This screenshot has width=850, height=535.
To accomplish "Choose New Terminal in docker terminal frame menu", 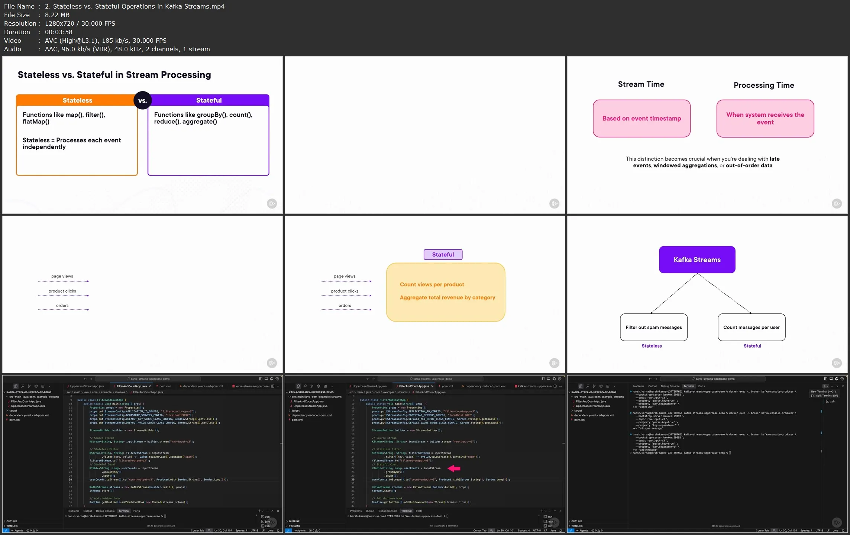I will pyautogui.click(x=823, y=391).
